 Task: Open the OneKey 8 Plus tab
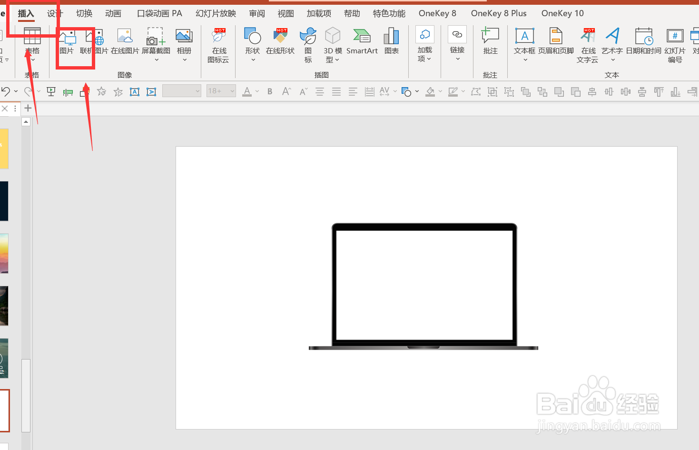[x=499, y=13]
